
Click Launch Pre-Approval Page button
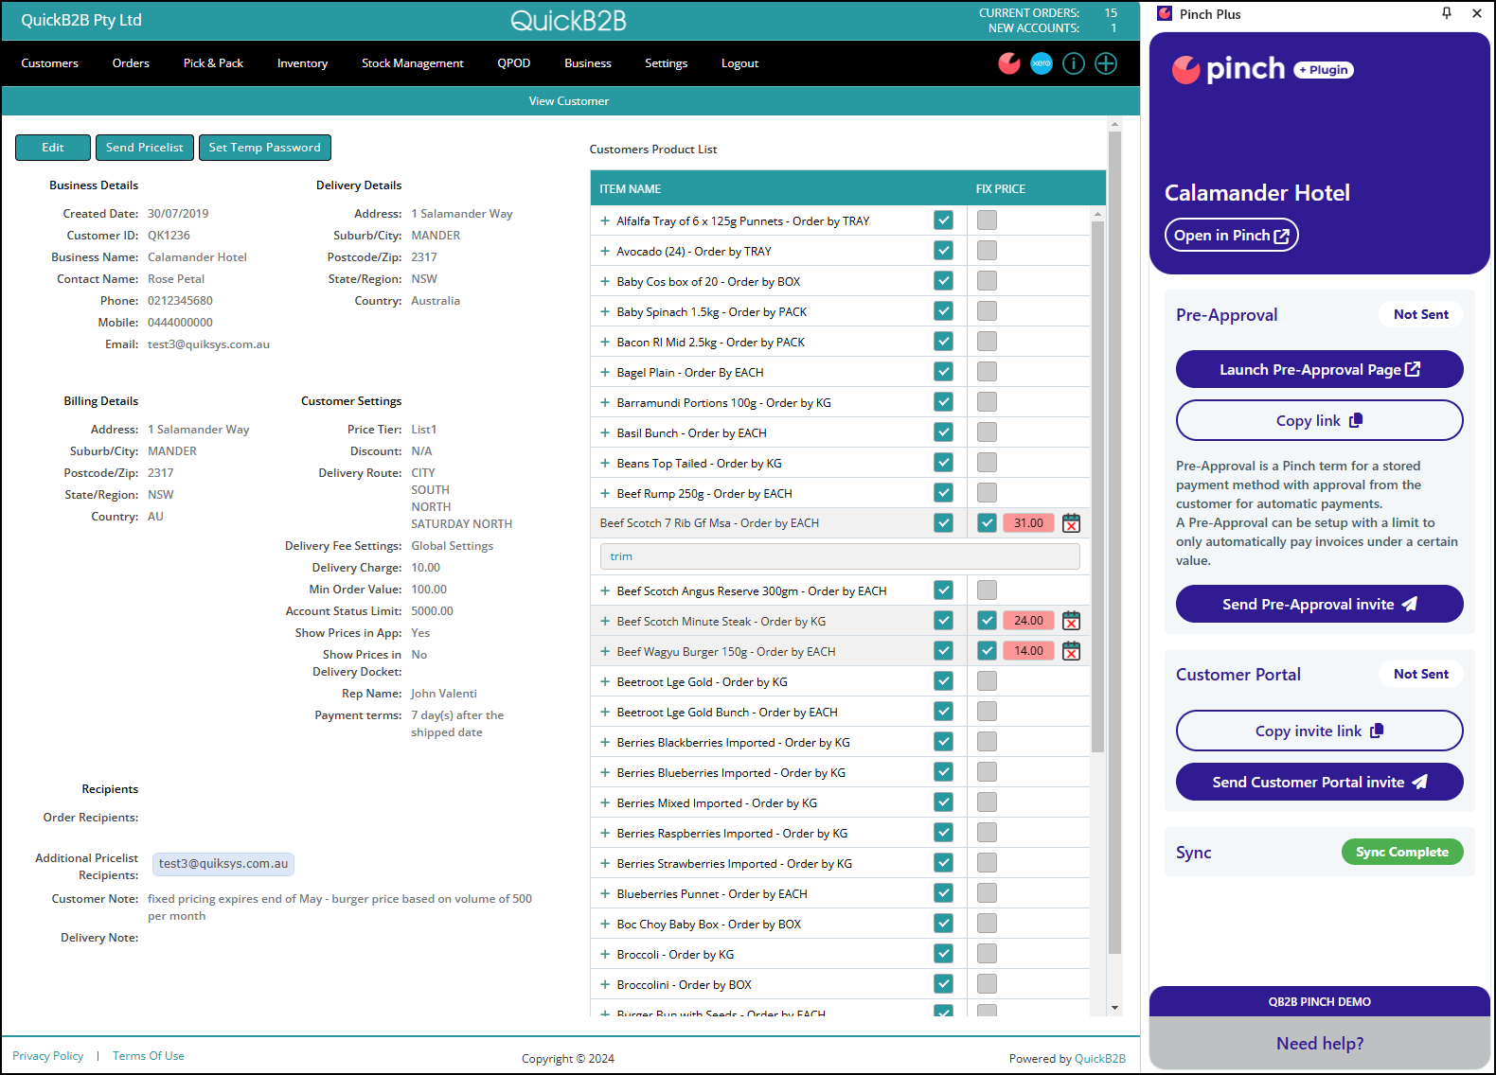[1319, 369]
